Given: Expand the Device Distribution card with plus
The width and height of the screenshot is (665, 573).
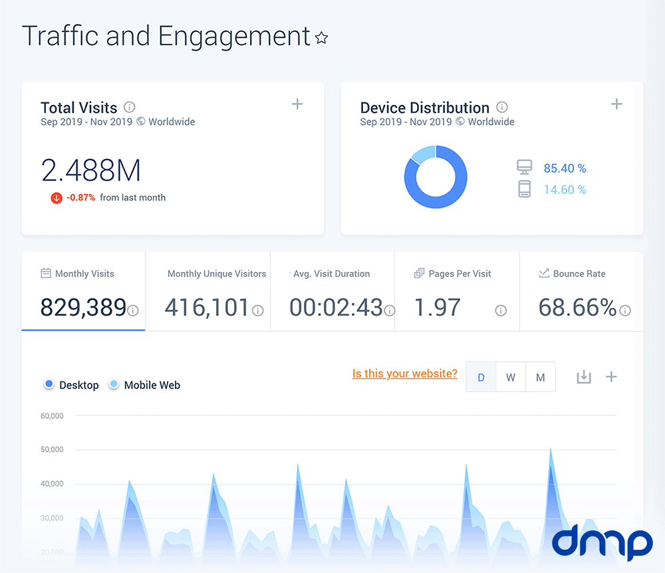Looking at the screenshot, I should point(616,104).
